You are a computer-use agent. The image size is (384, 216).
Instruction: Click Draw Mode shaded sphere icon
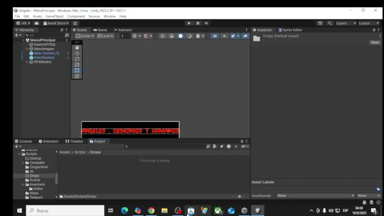(181, 36)
